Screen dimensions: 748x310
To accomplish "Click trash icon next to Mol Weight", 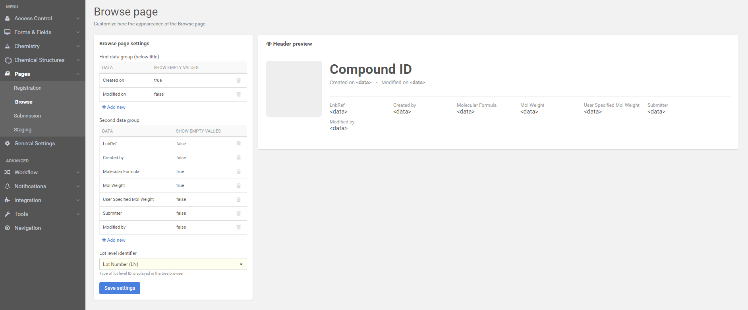I will [238, 185].
